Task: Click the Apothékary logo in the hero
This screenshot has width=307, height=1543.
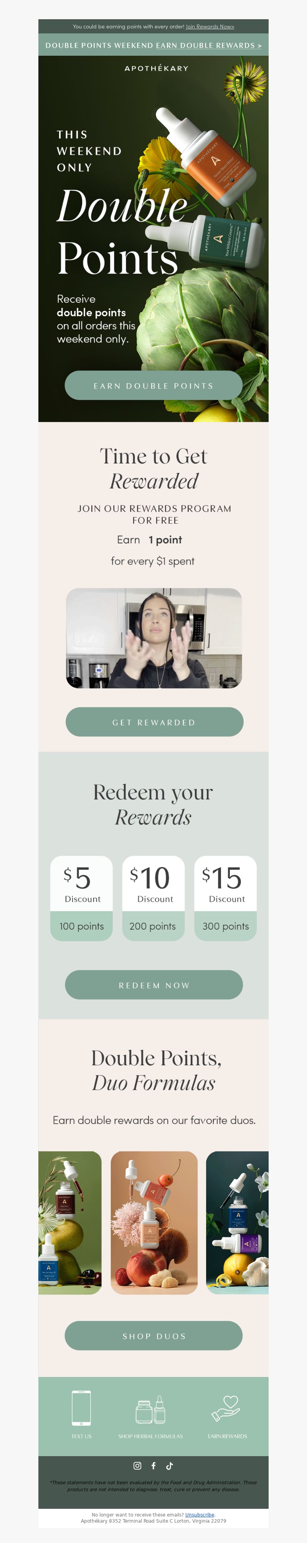Action: click(x=156, y=68)
